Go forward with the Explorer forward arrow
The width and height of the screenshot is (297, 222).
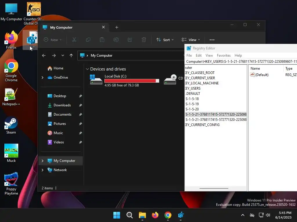[x=54, y=55]
